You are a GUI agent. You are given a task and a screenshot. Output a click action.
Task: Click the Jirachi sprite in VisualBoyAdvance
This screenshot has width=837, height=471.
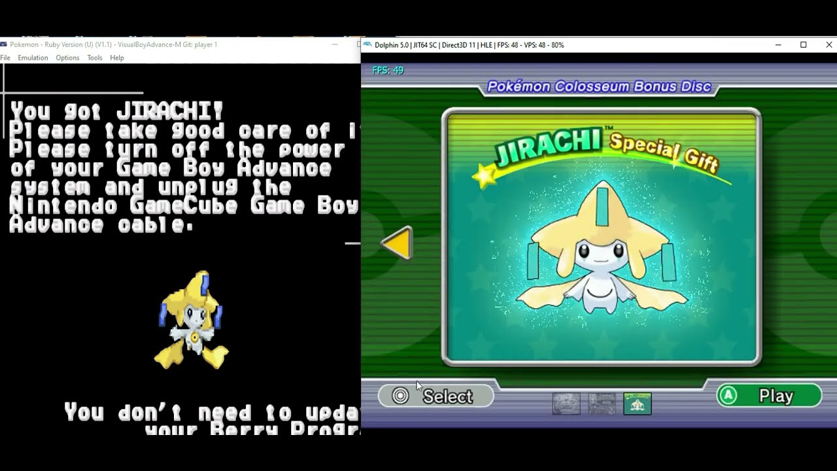pos(191,320)
